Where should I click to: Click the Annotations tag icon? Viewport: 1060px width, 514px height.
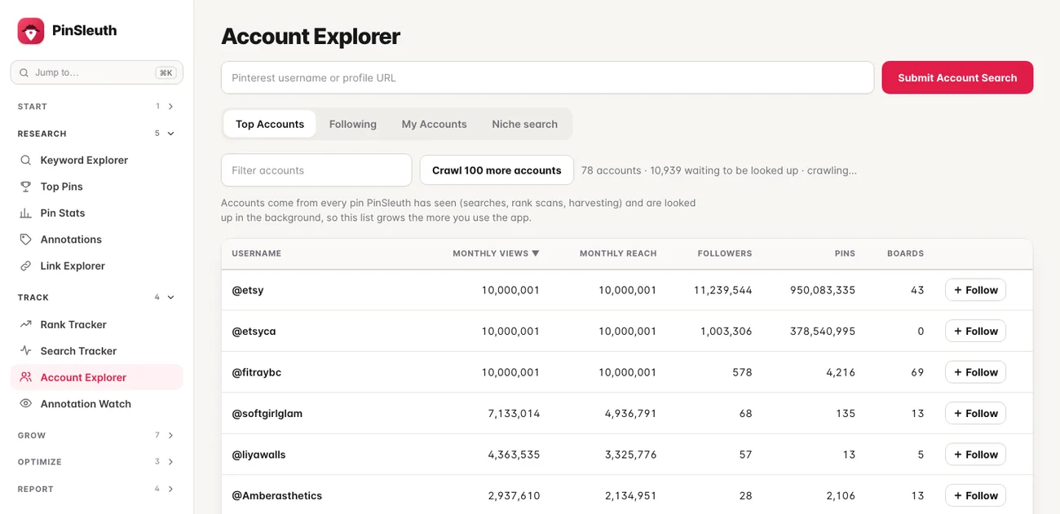click(x=26, y=239)
